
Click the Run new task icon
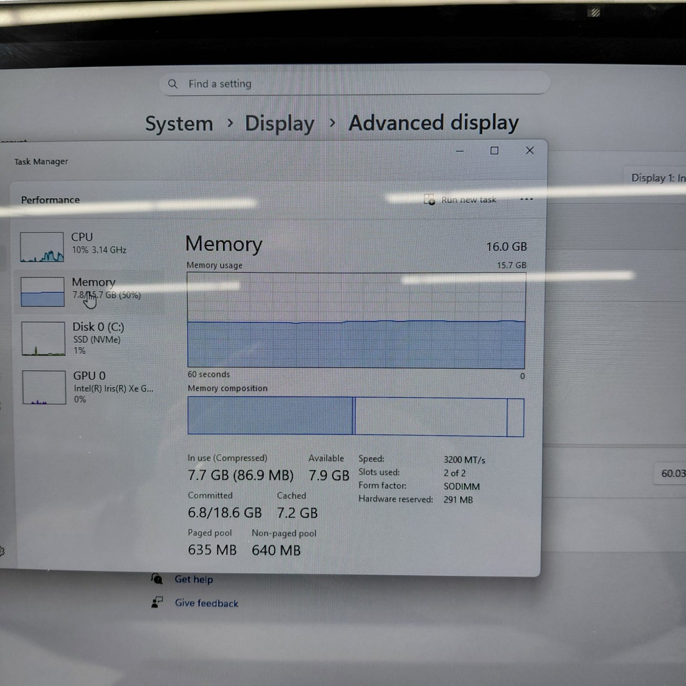tap(429, 200)
